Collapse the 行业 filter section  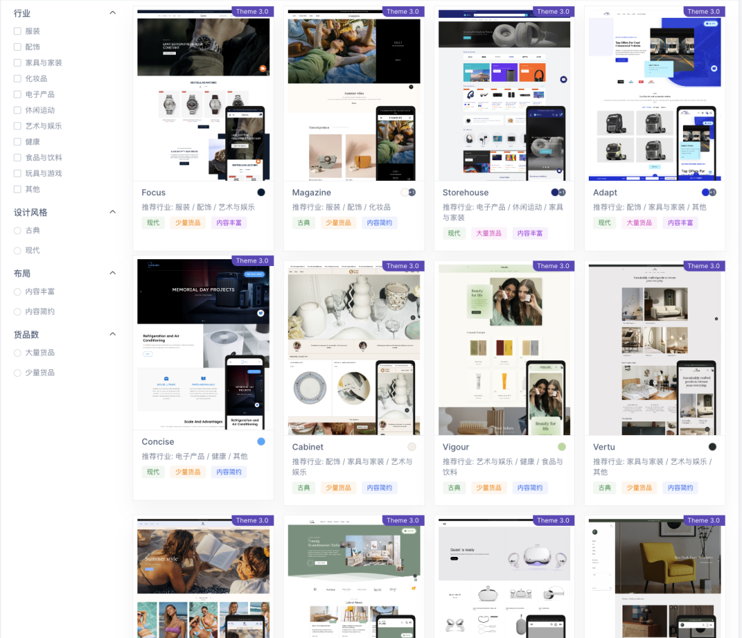point(113,13)
